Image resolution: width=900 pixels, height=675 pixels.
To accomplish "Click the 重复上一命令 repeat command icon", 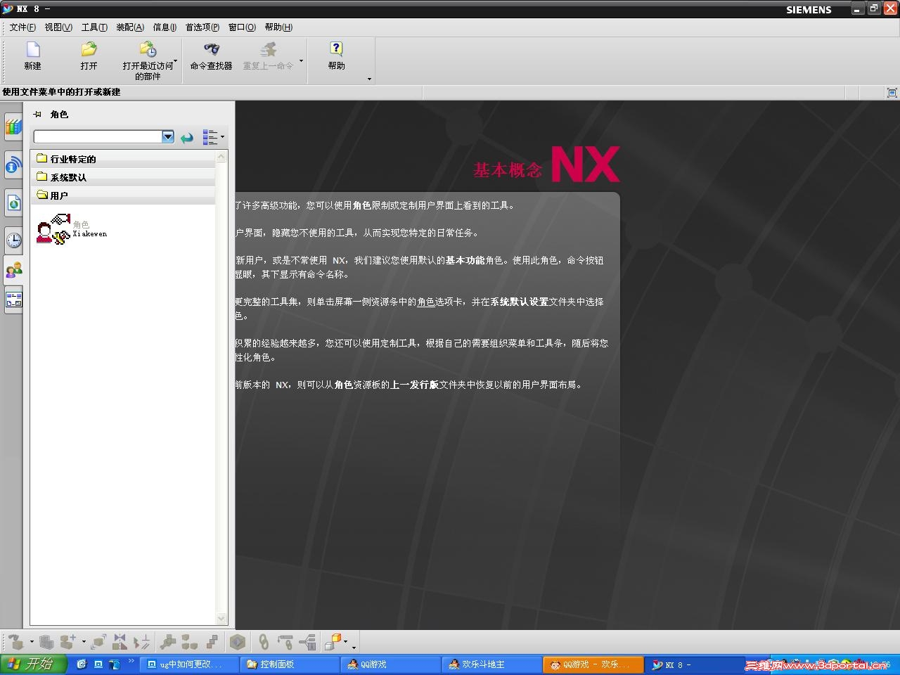I will tap(268, 50).
